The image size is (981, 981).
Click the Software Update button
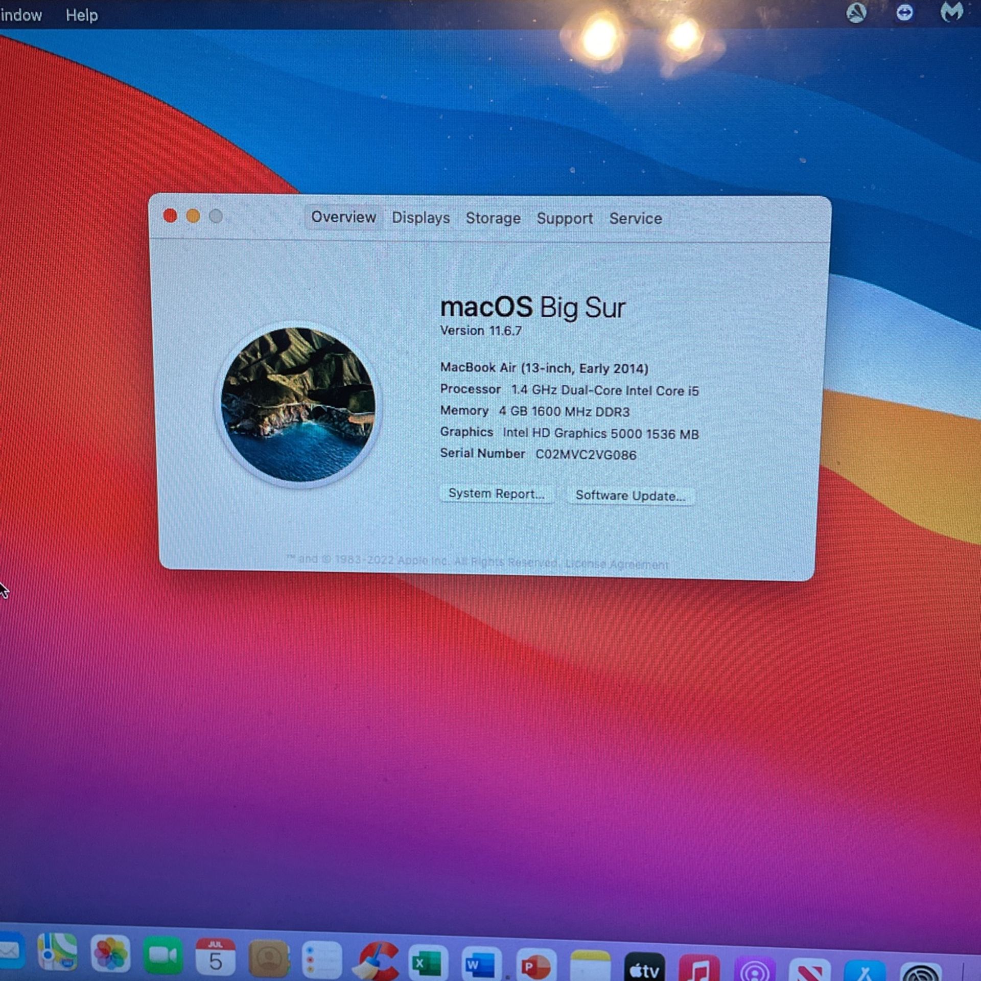pyautogui.click(x=630, y=496)
